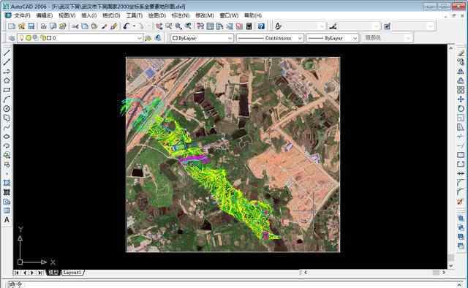Toggle layer lock icon
Image resolution: width=468 pixels, height=288 pixels.
(42, 37)
